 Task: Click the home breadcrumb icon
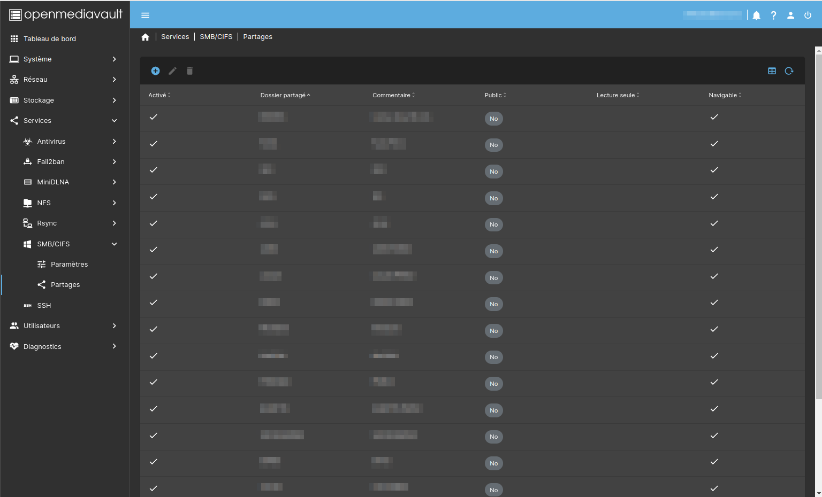coord(145,37)
